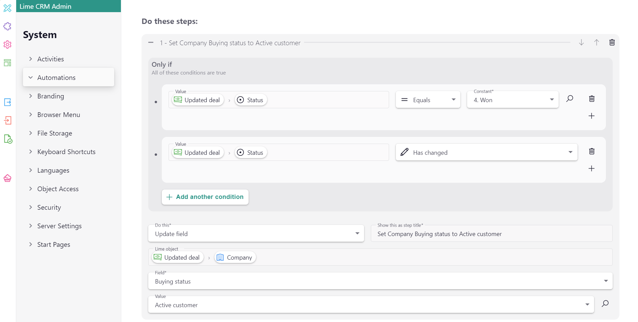The image size is (638, 322).
Task: Click search icon next to Active customer value
Action: pos(605,303)
